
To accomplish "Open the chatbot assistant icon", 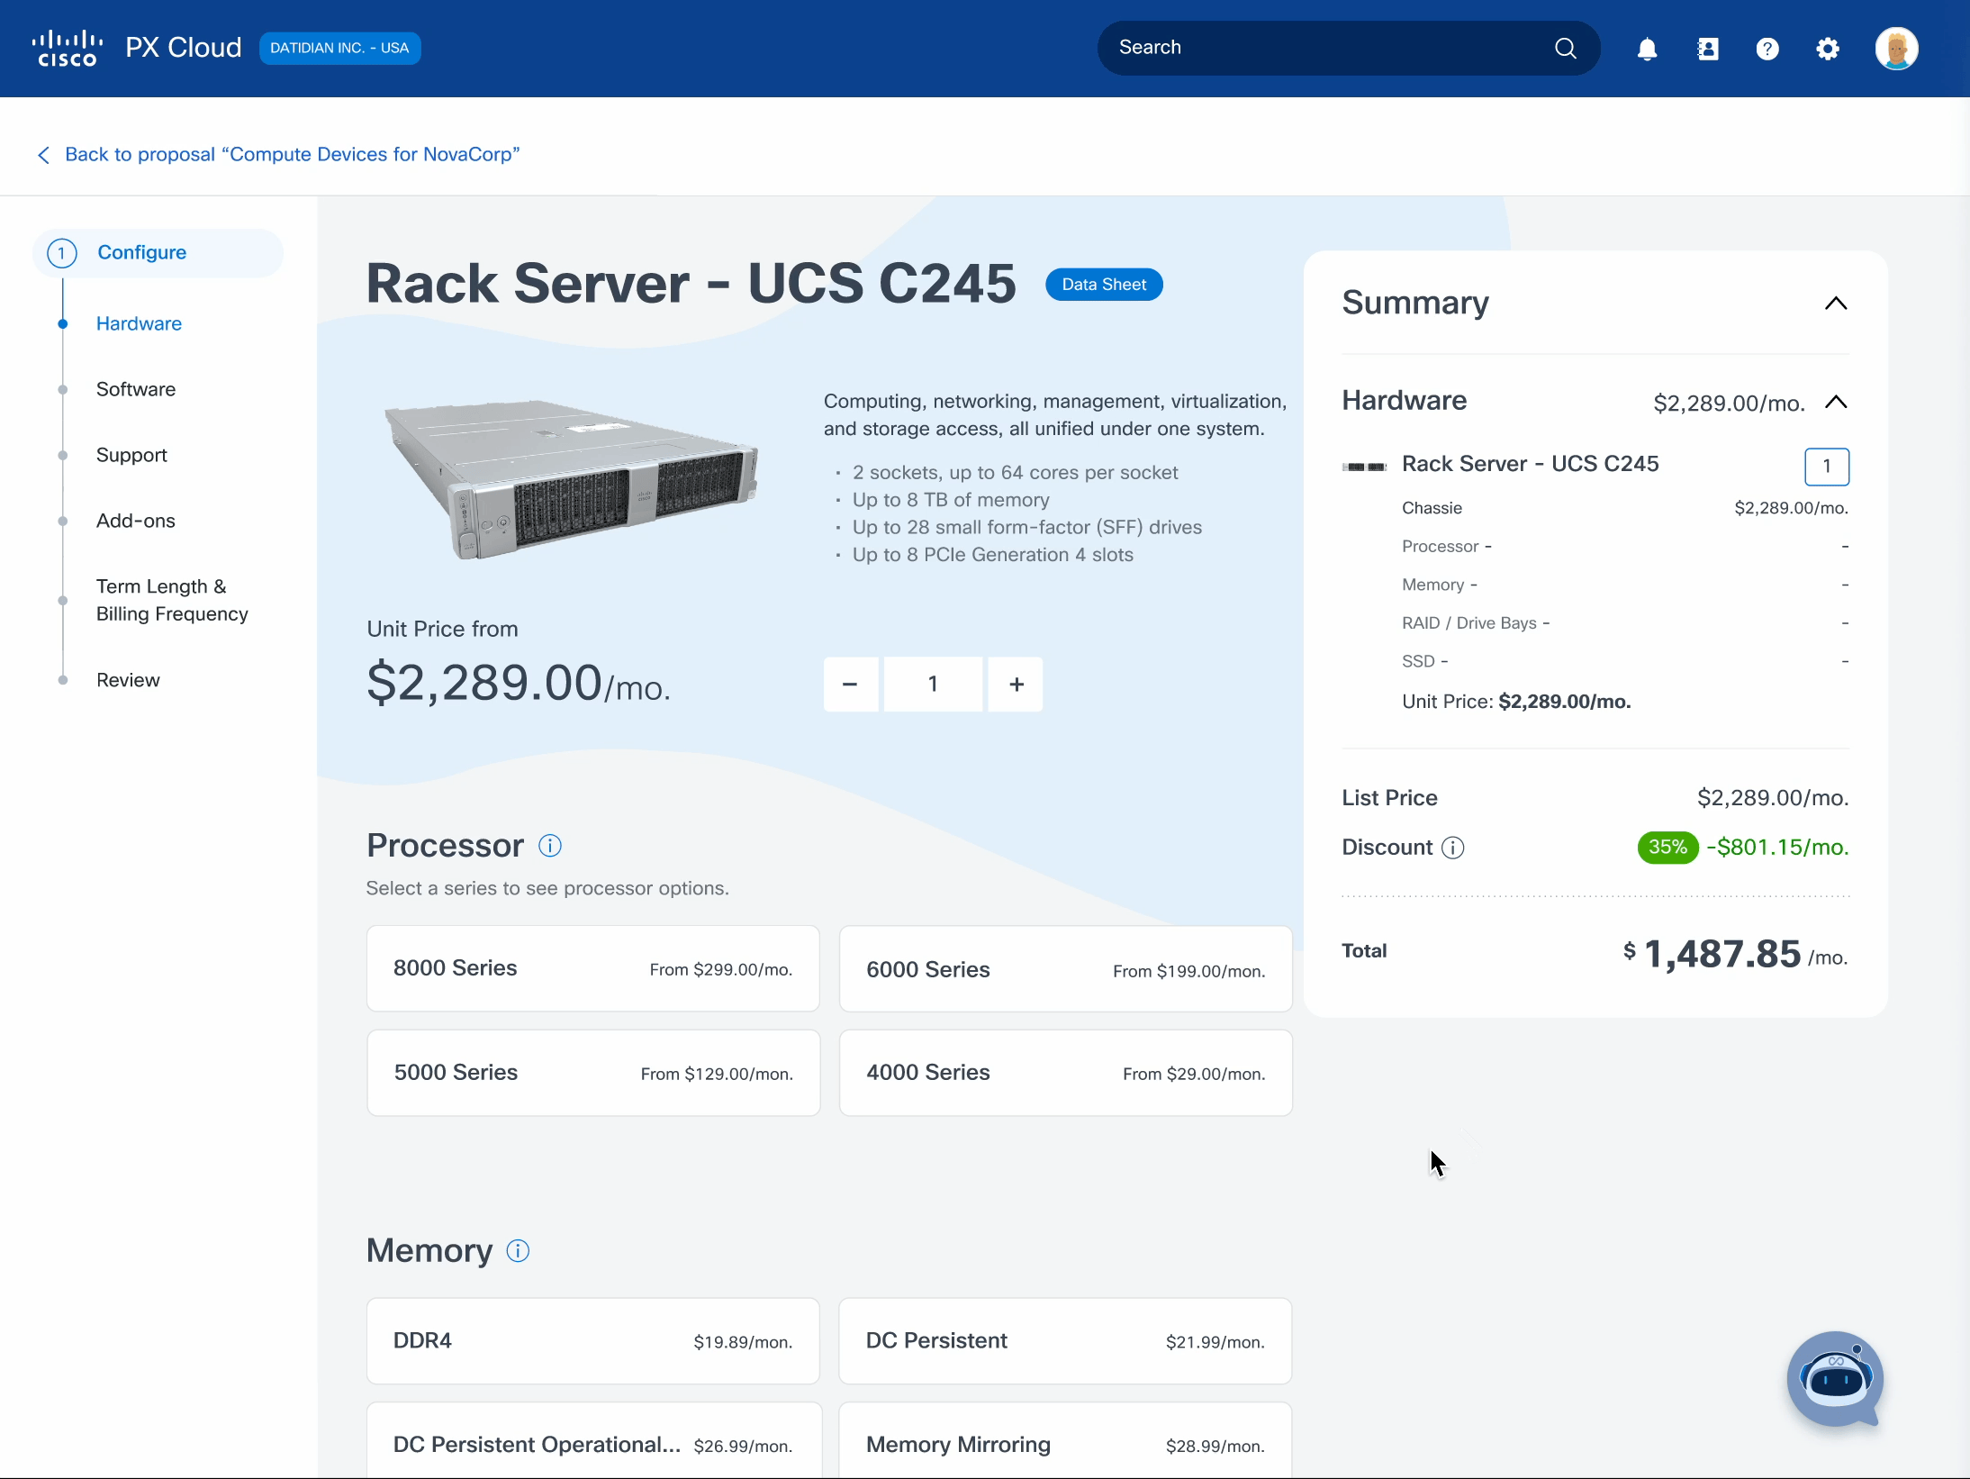I will [1835, 1379].
